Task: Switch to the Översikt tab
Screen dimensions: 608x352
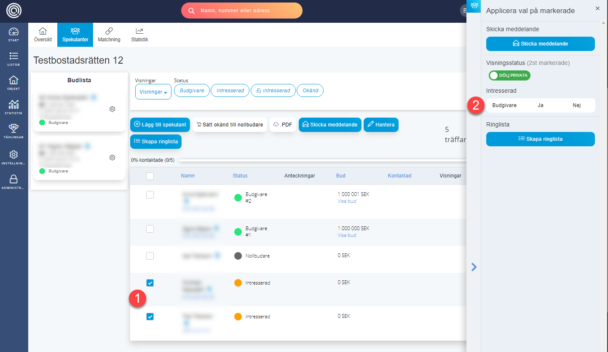Action: point(43,35)
